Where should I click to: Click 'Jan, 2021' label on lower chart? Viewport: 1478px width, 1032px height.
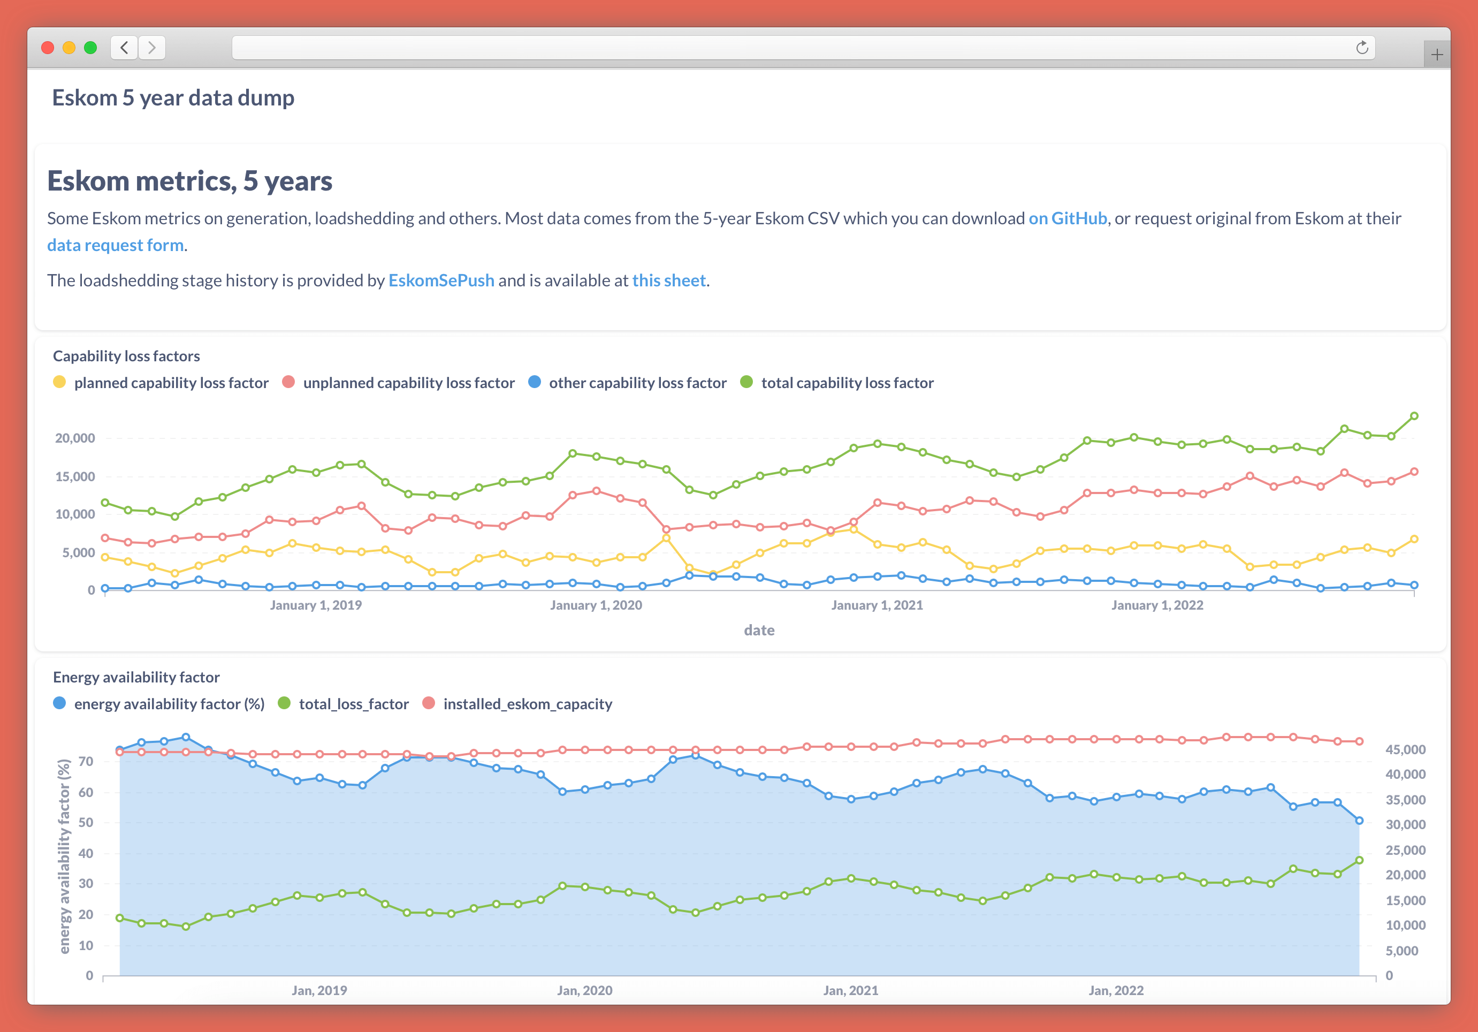click(850, 991)
